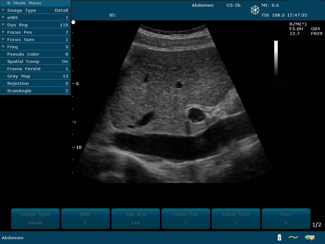Open the Gray Map setting
Image resolution: width=325 pixels, height=244 pixels.
coord(35,76)
